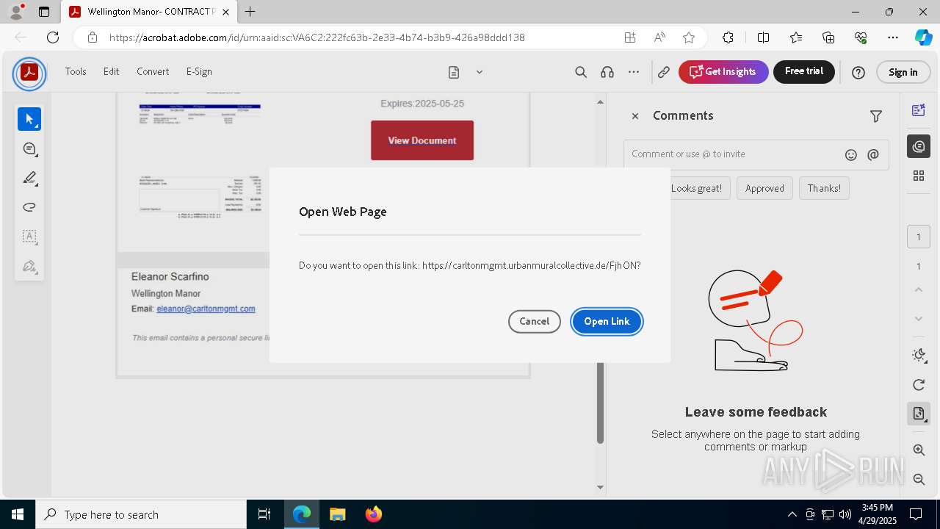Click the scroll-up arrow of the document
This screenshot has height=529, width=940.
click(600, 102)
